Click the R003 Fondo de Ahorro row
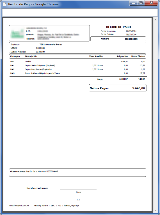Viewport: 160px width, 215px height. (78, 73)
